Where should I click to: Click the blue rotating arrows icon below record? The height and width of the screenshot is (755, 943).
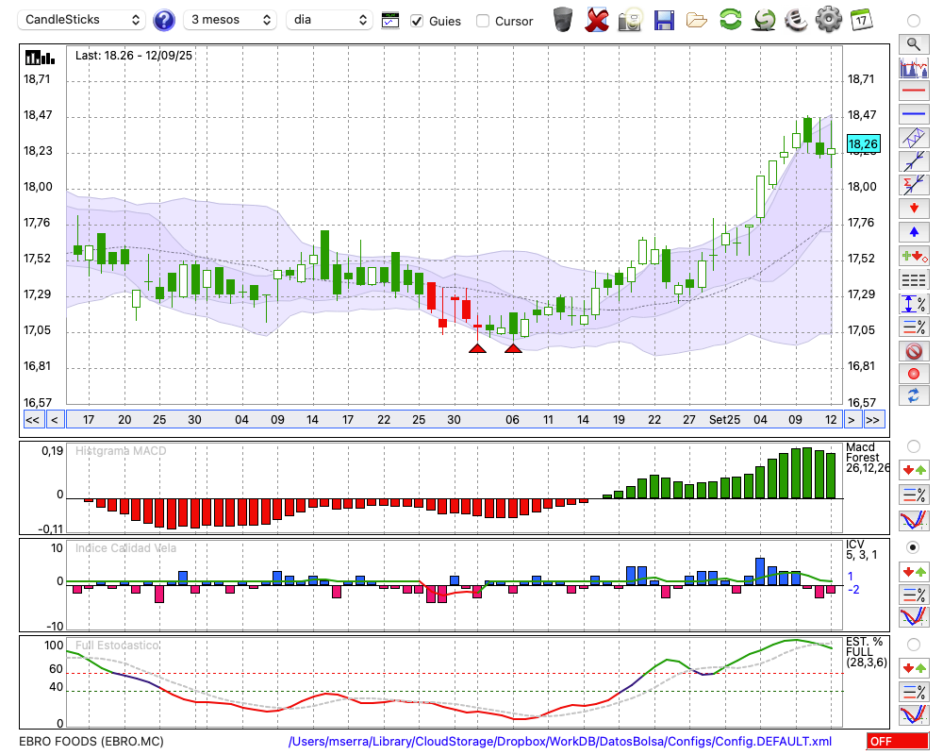pyautogui.click(x=914, y=395)
